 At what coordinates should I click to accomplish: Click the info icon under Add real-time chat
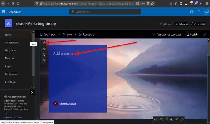(6, 113)
